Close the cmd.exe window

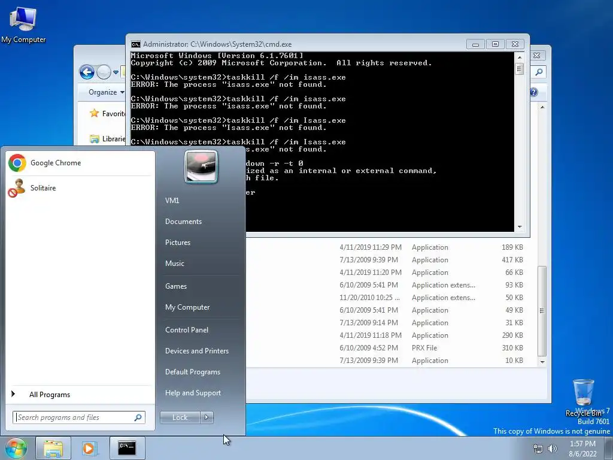click(515, 44)
